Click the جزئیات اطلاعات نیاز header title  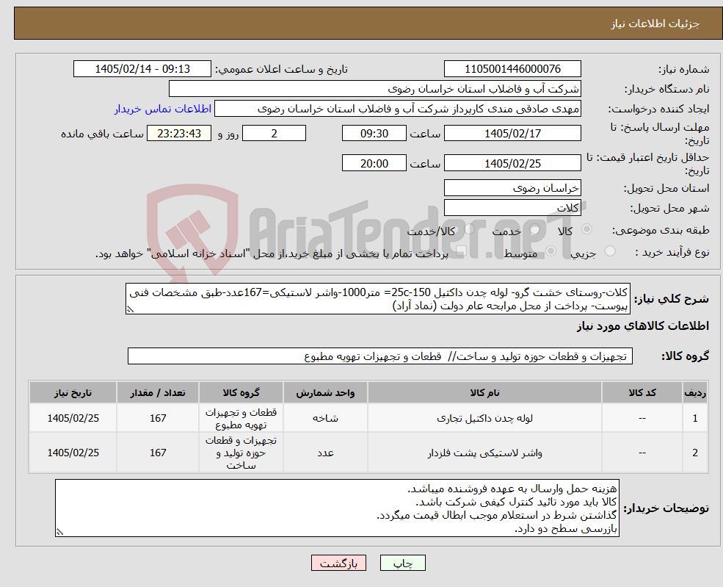tap(655, 24)
